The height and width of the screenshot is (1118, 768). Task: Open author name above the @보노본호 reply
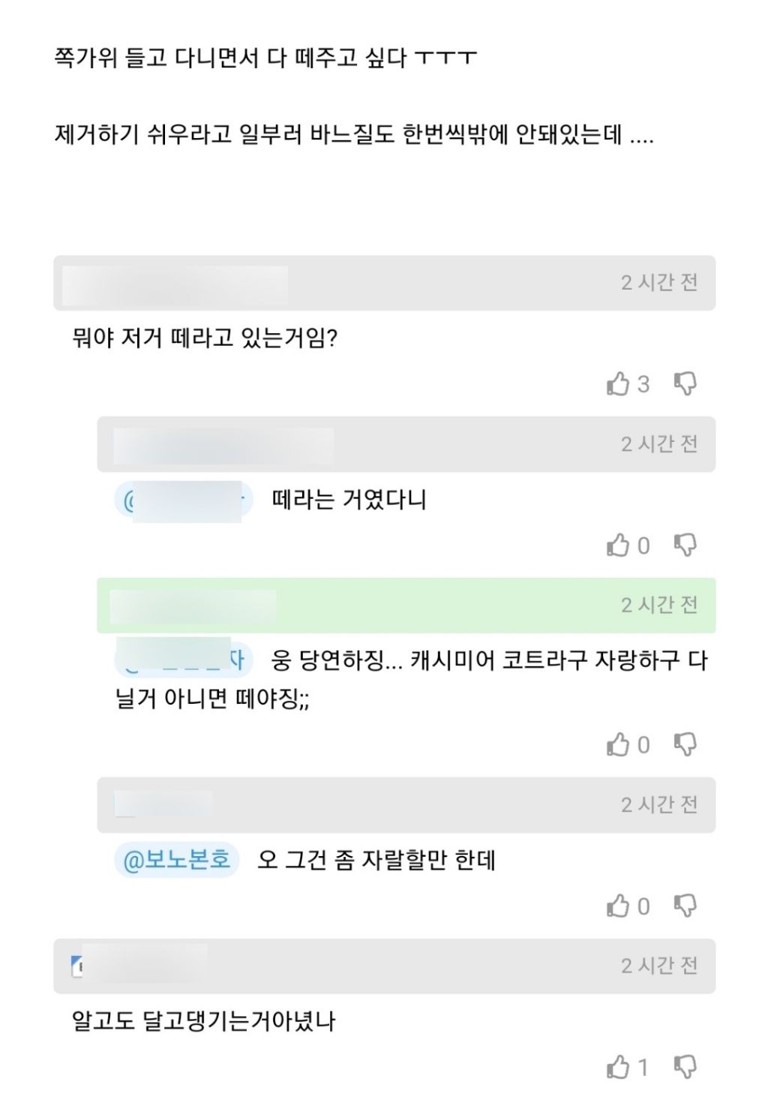163,805
